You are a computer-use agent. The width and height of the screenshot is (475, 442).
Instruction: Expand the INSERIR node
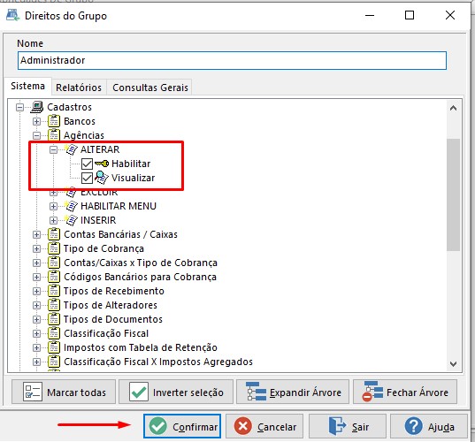click(54, 220)
